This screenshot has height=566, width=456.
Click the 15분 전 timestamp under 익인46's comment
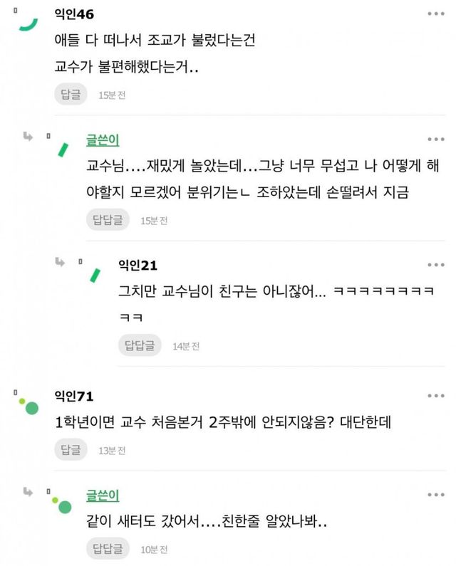[112, 95]
